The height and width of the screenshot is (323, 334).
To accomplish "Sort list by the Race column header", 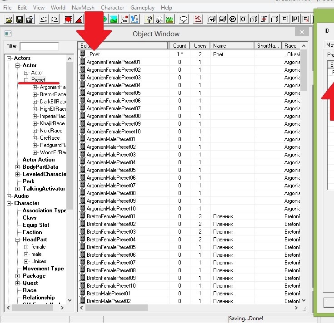I will (x=291, y=46).
